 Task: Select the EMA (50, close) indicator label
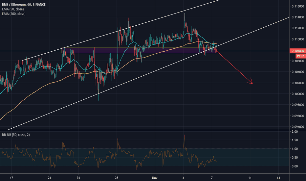(x=13, y=9)
